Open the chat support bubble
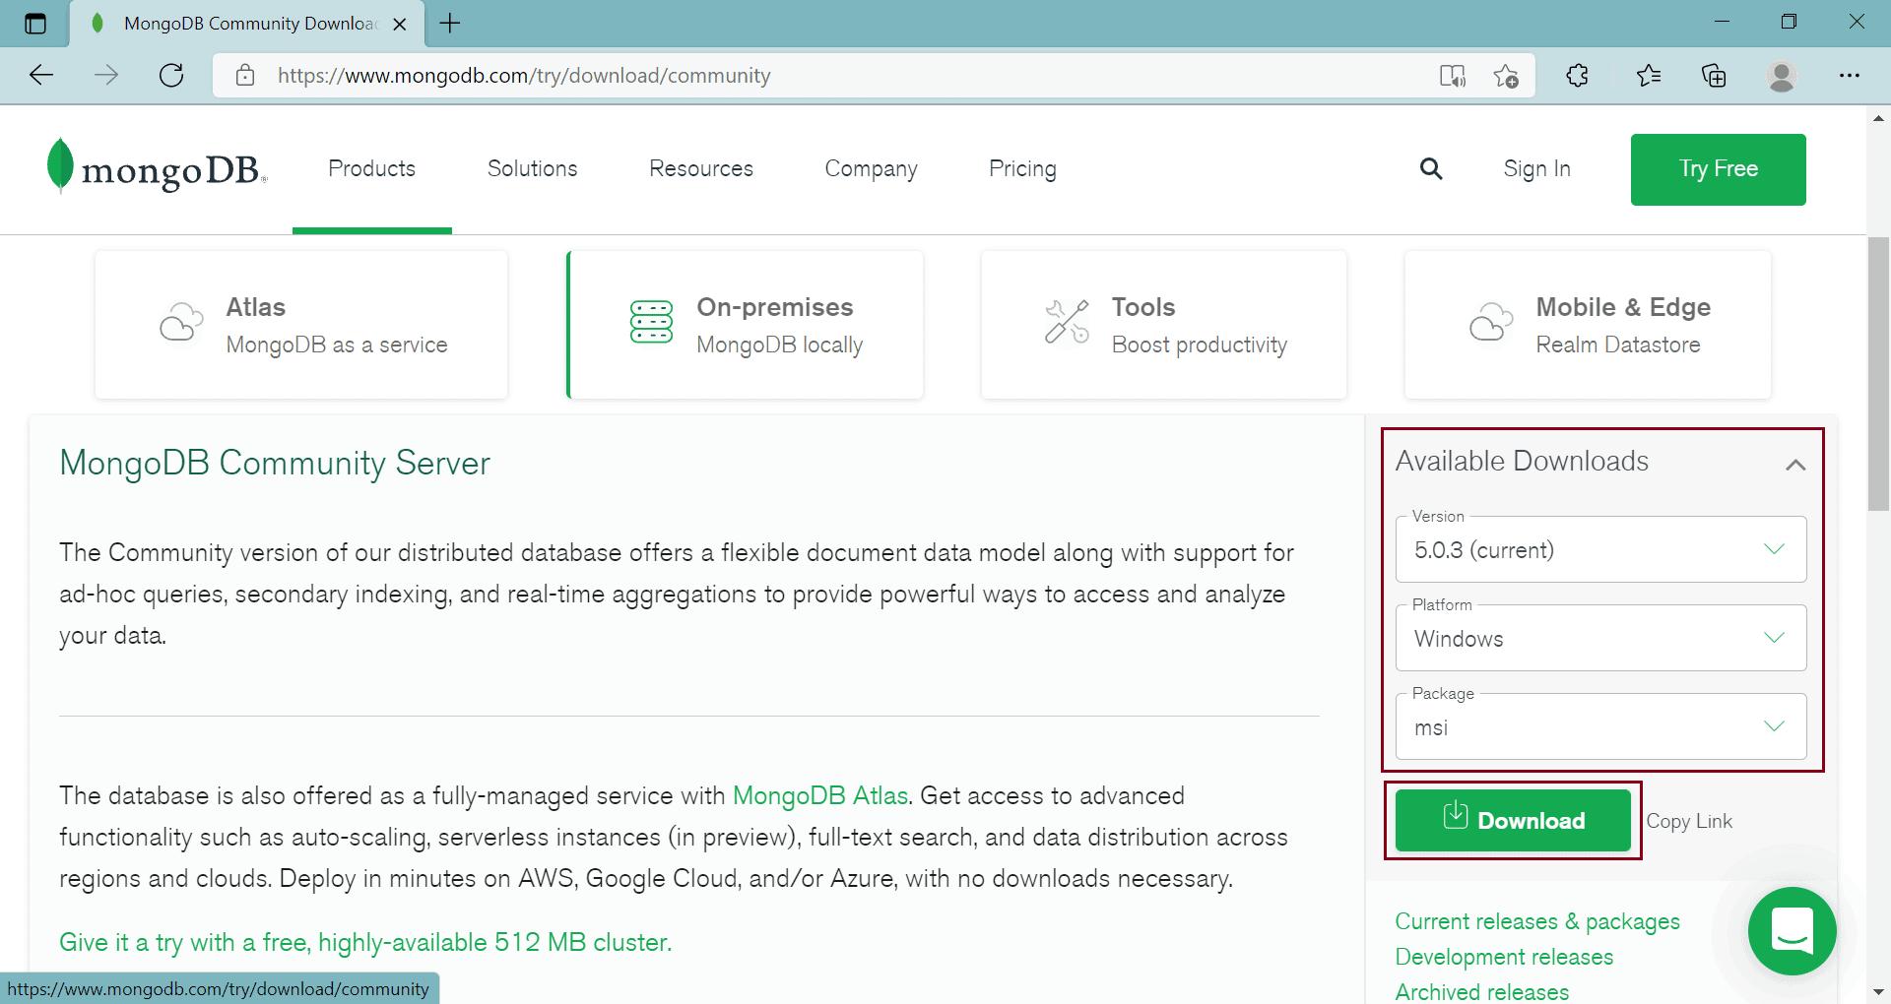The height and width of the screenshot is (1004, 1891). click(1792, 931)
